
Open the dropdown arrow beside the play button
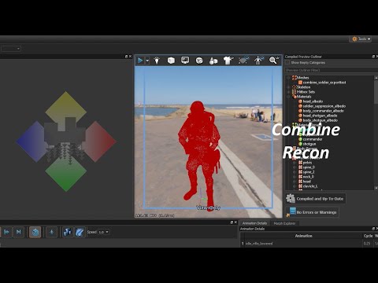147,61
